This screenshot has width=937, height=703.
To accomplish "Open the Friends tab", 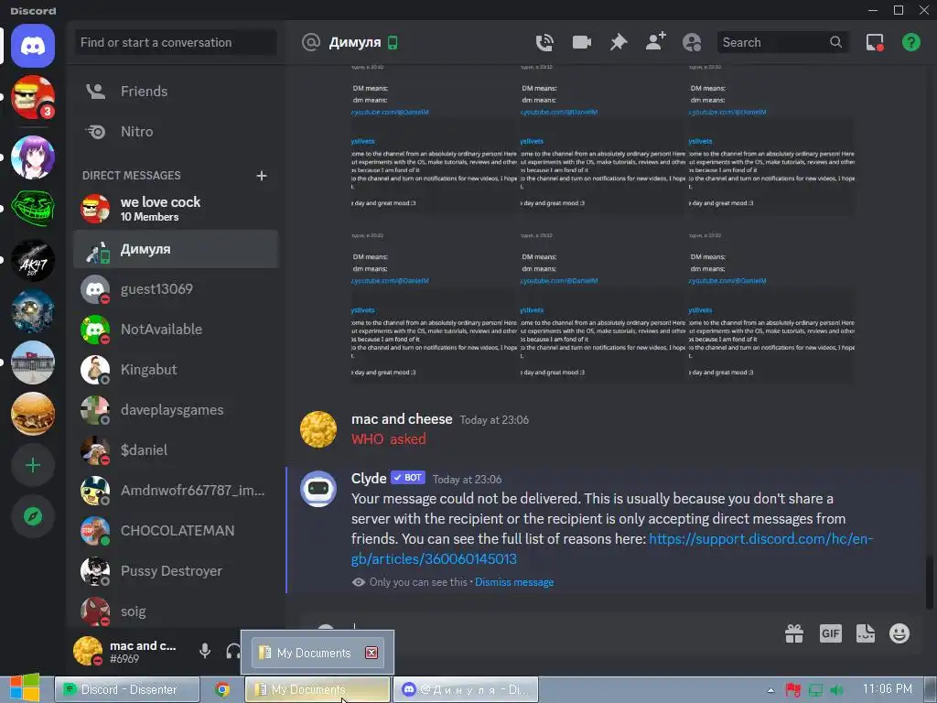I will point(176,92).
